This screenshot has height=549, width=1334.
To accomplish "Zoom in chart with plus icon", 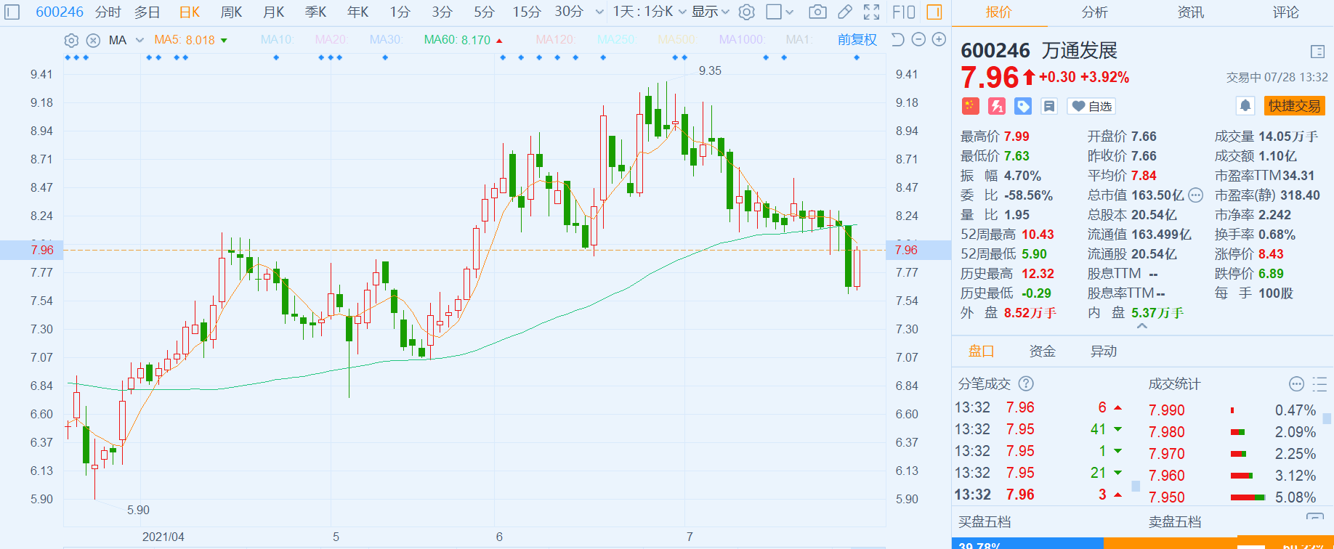I will click(939, 40).
